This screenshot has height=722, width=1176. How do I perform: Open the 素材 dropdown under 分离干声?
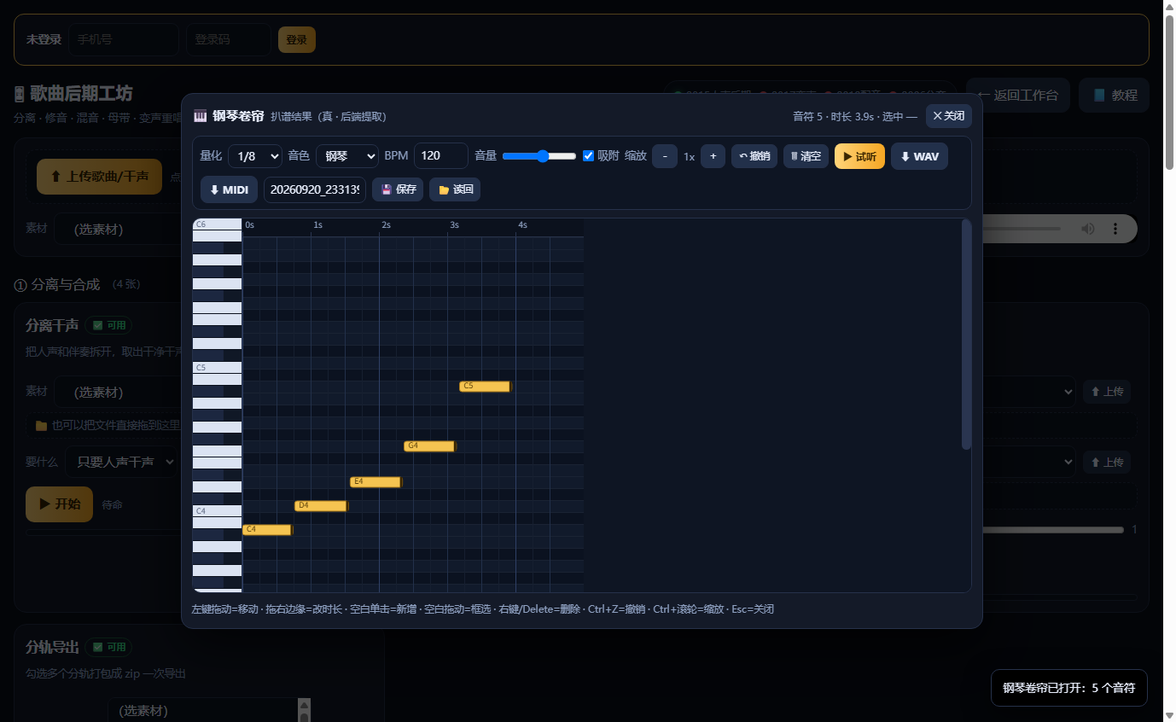click(119, 393)
